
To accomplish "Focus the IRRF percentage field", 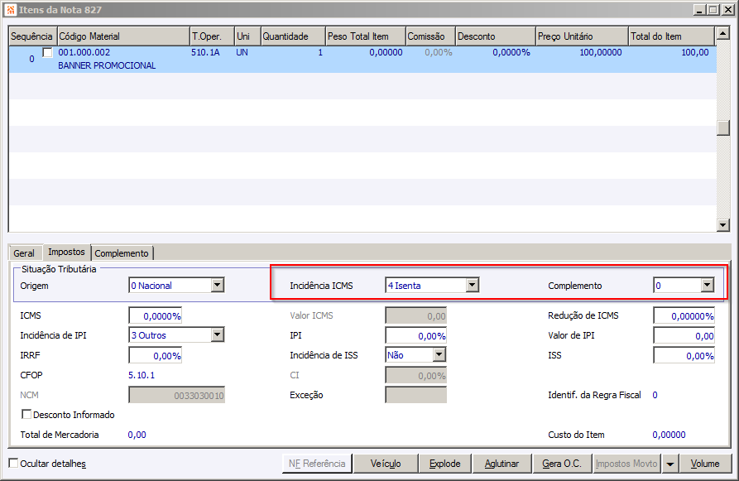I will (x=156, y=355).
